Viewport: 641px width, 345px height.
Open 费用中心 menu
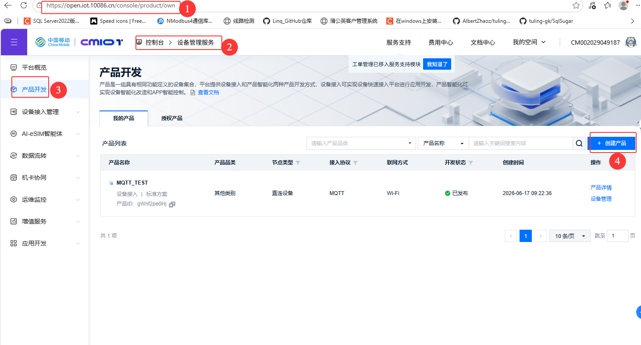[x=441, y=43]
